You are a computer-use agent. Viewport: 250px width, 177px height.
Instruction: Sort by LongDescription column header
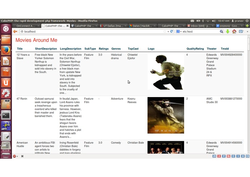71,49
